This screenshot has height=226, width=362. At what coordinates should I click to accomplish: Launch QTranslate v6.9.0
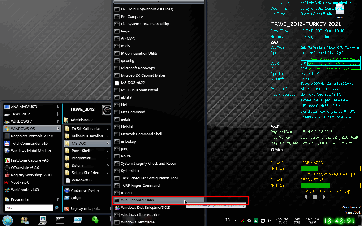[32, 168]
